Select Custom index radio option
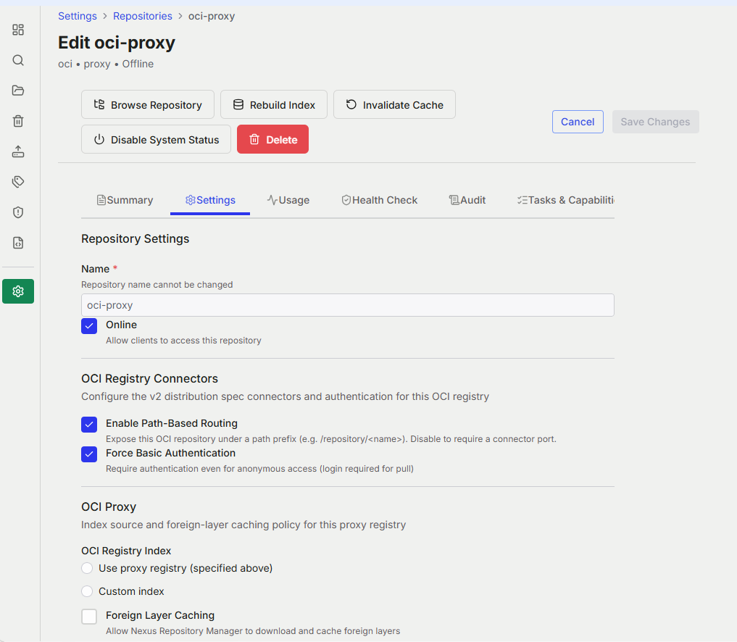 pos(87,591)
